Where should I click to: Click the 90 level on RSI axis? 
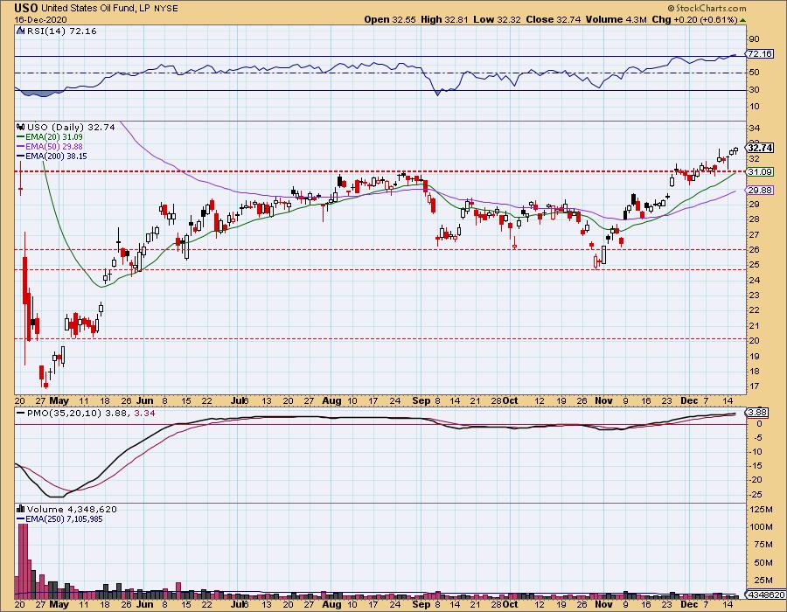[x=754, y=39]
